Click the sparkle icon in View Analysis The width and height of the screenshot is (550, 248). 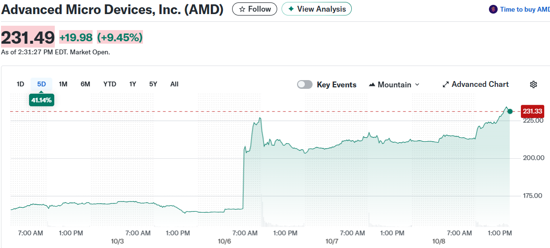pos(291,9)
